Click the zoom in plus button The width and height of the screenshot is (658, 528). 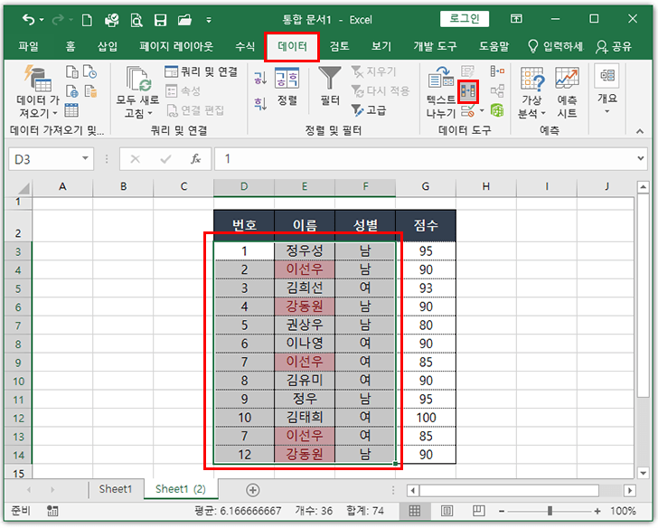click(x=597, y=511)
